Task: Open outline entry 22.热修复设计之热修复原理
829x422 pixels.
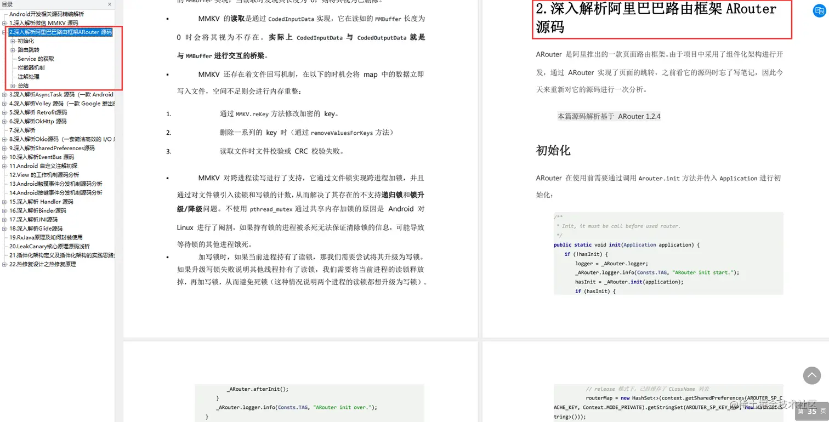Action: click(x=42, y=264)
